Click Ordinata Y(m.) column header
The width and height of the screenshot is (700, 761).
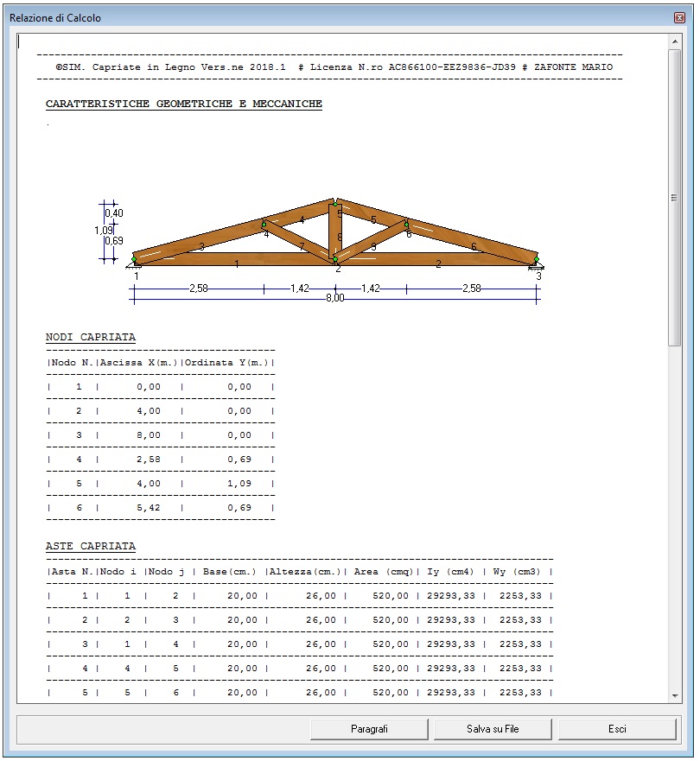(226, 363)
